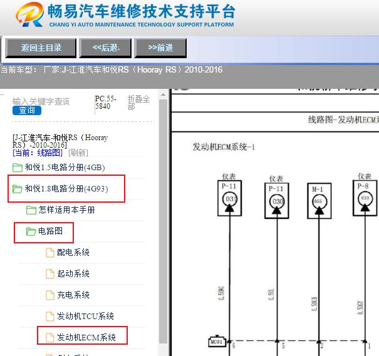
Task: Click open-folder icon beside 电路图
Action: [31, 231]
